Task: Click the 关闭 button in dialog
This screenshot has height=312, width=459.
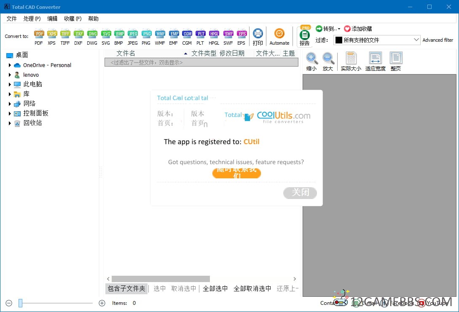Action: pos(300,193)
